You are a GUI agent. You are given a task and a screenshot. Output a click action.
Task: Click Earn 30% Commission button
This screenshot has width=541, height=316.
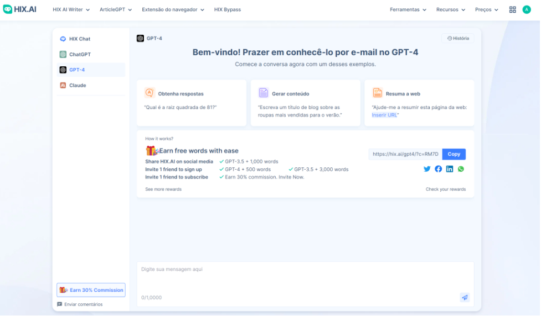(91, 290)
